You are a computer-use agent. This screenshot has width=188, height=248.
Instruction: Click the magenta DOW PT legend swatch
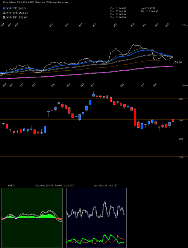click(x=4, y=17)
